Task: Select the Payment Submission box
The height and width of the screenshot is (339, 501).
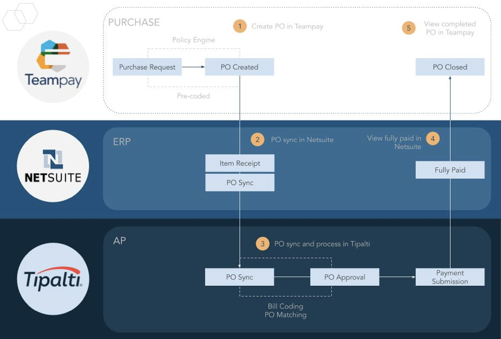Action: point(450,277)
